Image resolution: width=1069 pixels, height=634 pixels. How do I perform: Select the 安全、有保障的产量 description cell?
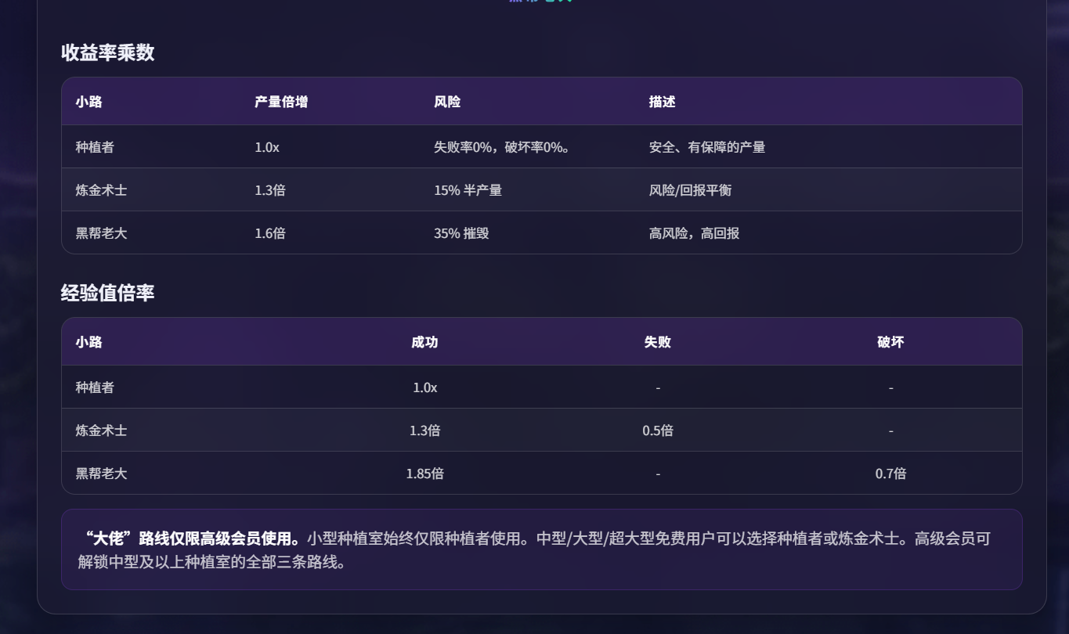pos(706,147)
